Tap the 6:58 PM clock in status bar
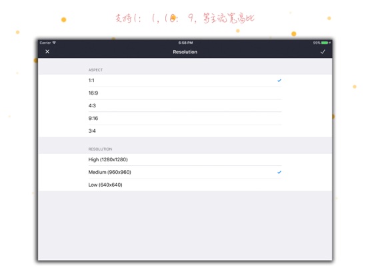The width and height of the screenshot is (368, 276). pos(185,43)
